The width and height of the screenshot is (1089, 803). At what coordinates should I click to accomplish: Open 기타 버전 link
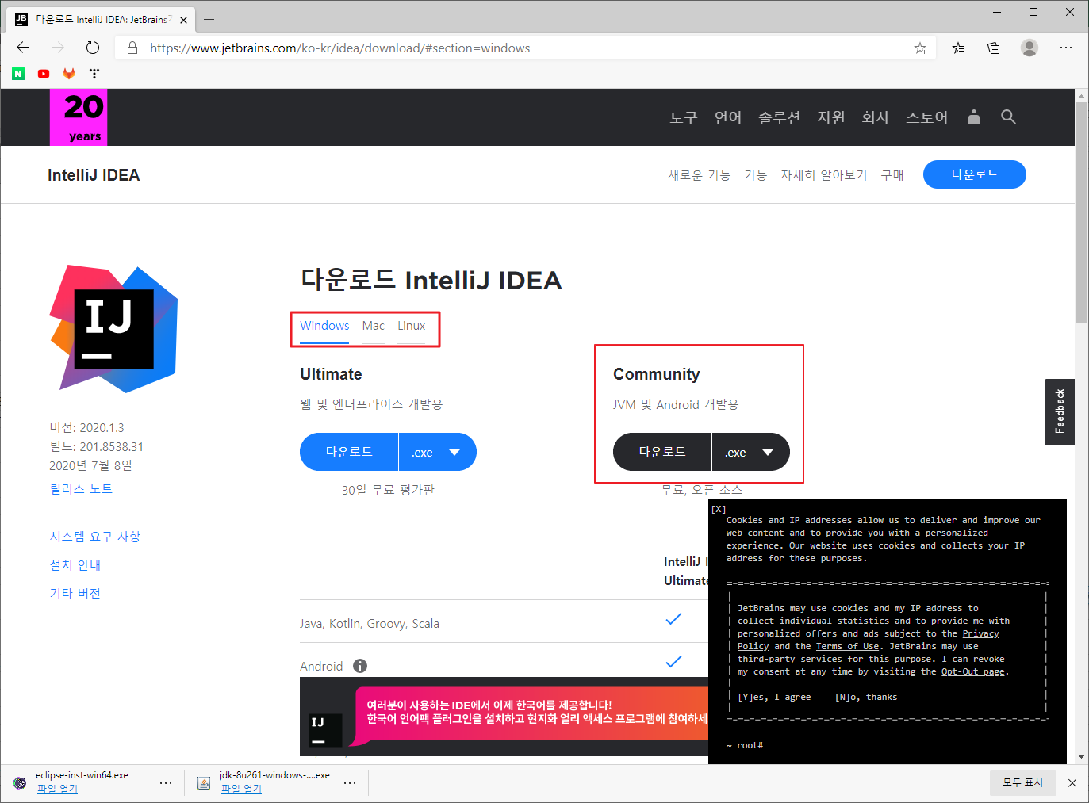pos(75,593)
